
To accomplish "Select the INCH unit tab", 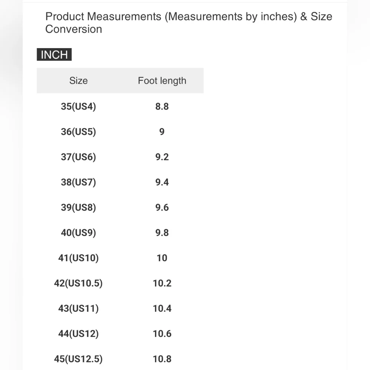I will coord(54,54).
